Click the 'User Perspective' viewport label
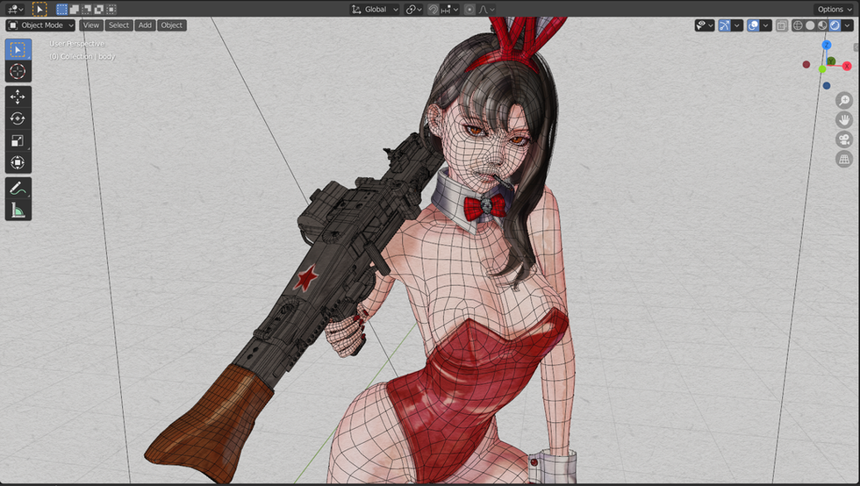 tap(77, 44)
